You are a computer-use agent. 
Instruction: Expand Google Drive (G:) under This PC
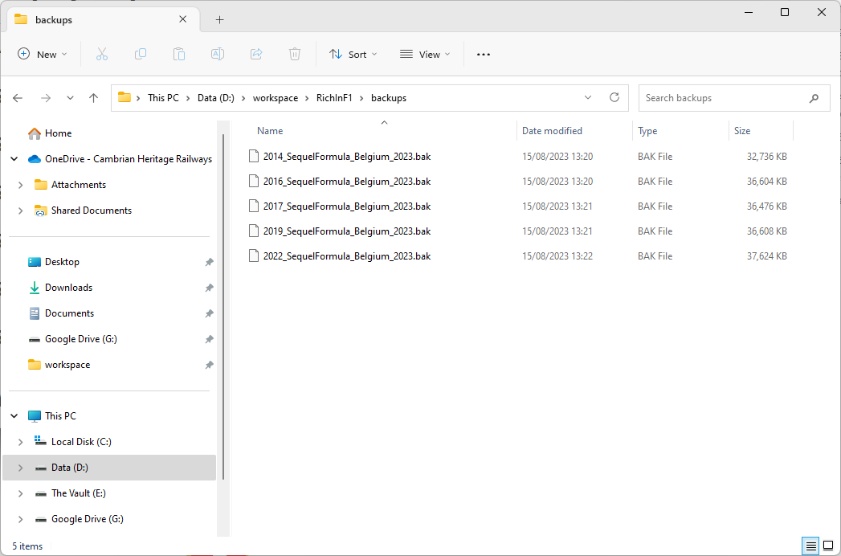(20, 519)
